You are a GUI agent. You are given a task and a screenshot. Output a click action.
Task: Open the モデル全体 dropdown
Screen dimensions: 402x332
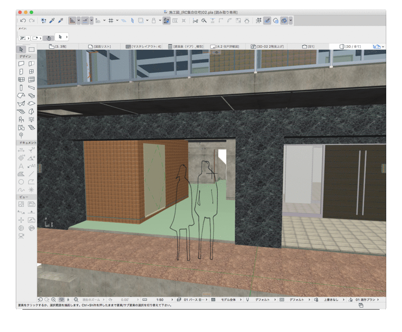pyautogui.click(x=228, y=299)
